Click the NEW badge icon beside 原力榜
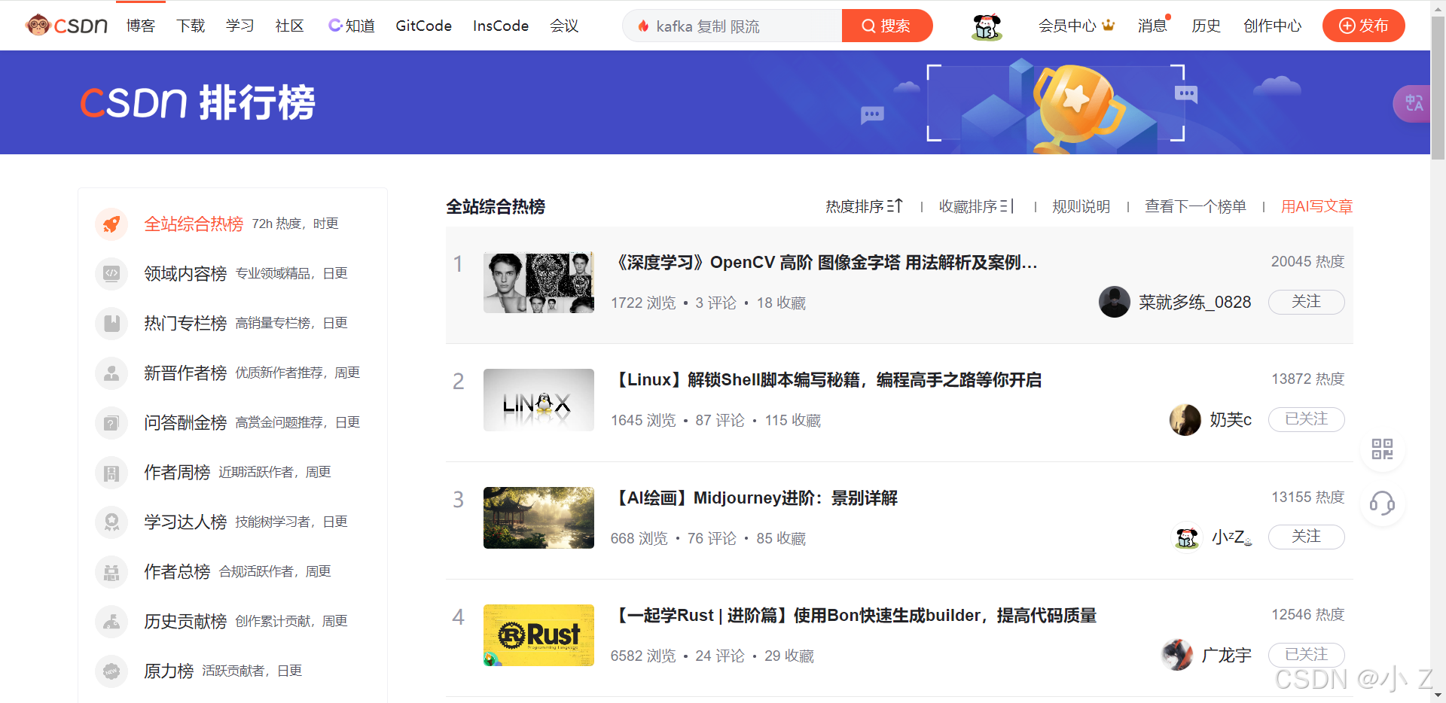Image resolution: width=1446 pixels, height=703 pixels. pos(111,671)
